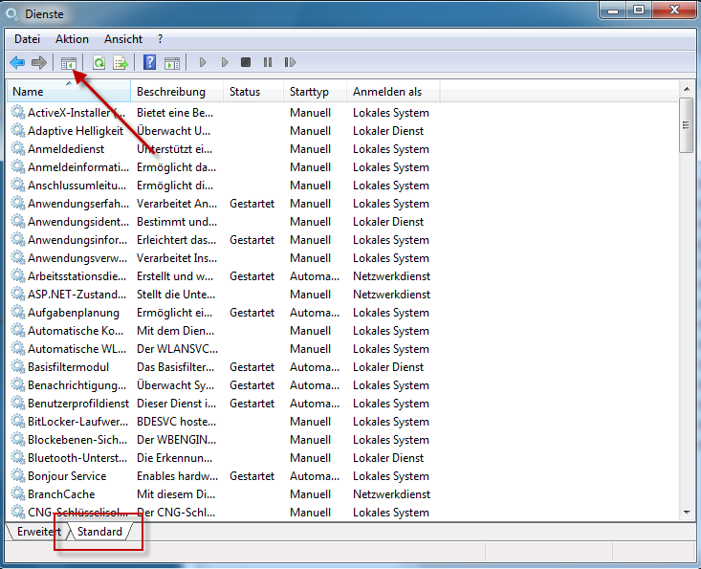Click the vertical scrollbar down arrow

pos(686,513)
